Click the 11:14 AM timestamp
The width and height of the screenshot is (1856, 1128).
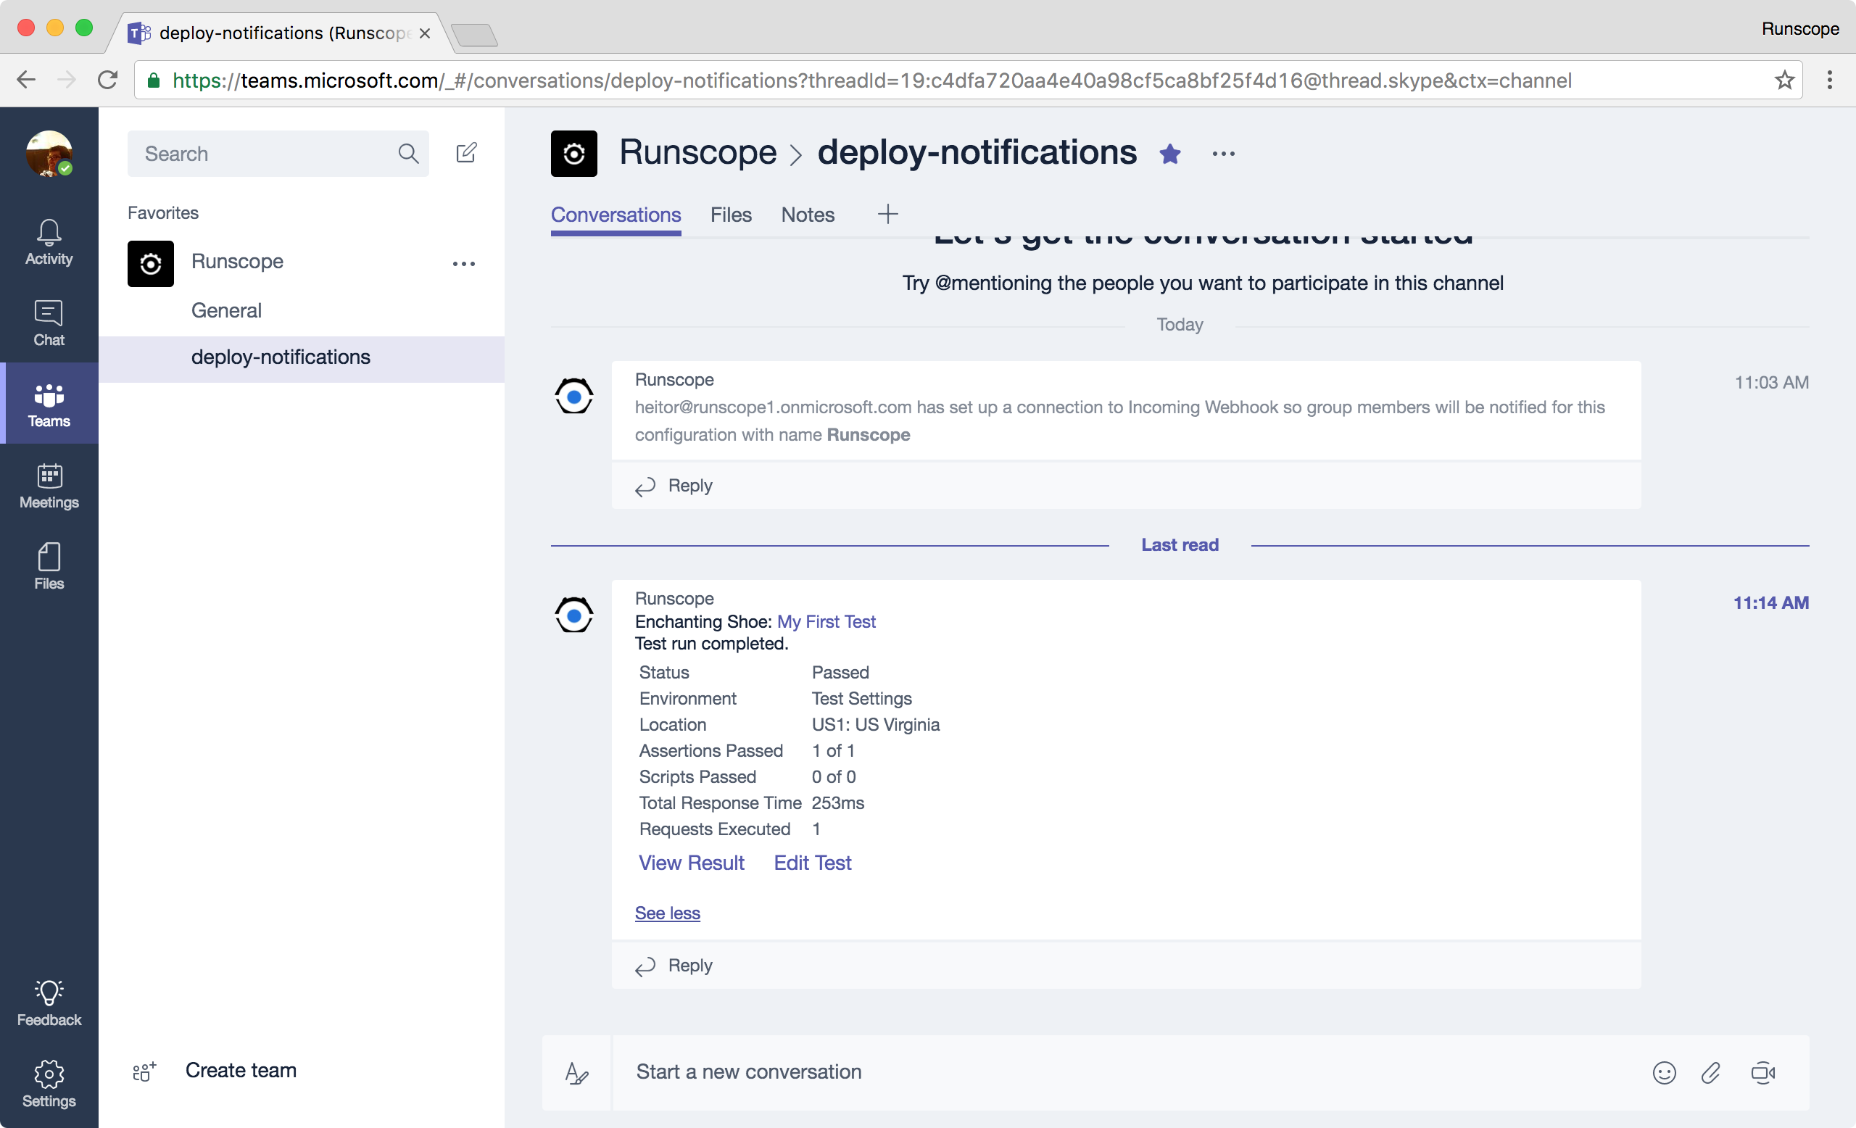(1771, 602)
